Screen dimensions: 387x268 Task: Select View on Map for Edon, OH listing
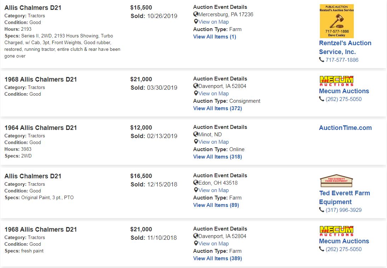(x=214, y=190)
